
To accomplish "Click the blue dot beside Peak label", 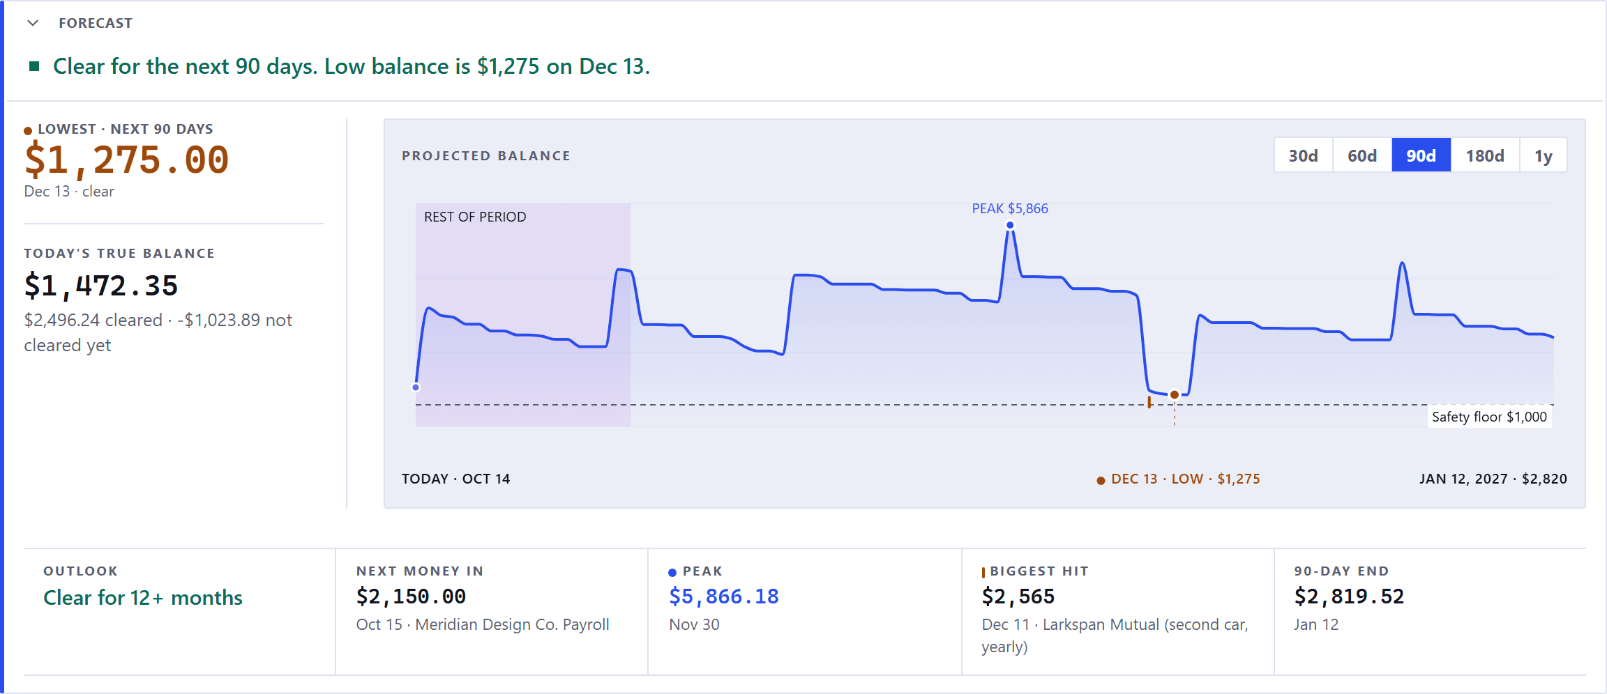I will [x=672, y=573].
